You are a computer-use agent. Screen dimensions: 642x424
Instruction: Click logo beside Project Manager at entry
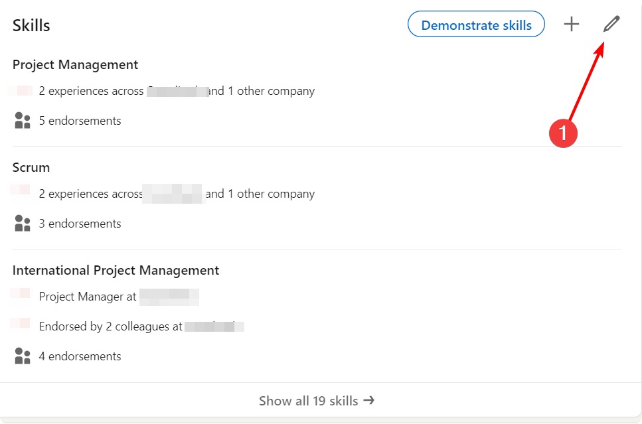pyautogui.click(x=21, y=293)
